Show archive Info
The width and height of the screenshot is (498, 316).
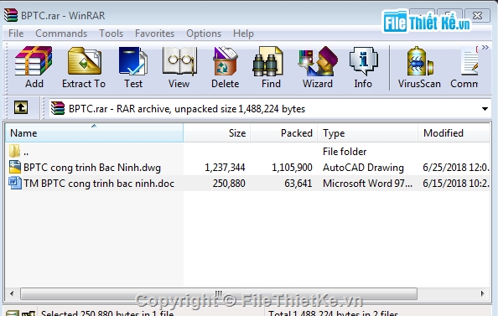pyautogui.click(x=363, y=67)
